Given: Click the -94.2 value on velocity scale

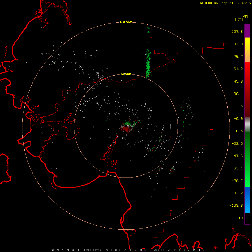Looking at the screenshot, I should coord(237,193).
